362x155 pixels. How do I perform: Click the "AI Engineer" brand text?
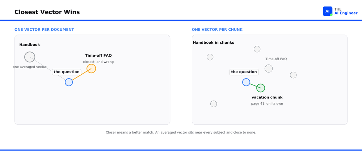click(346, 13)
